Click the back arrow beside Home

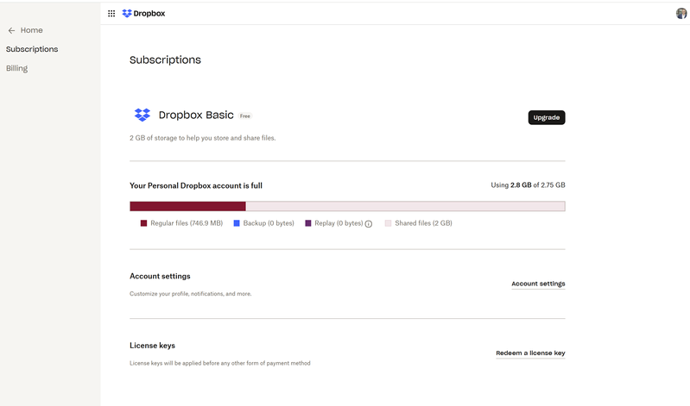pos(11,30)
